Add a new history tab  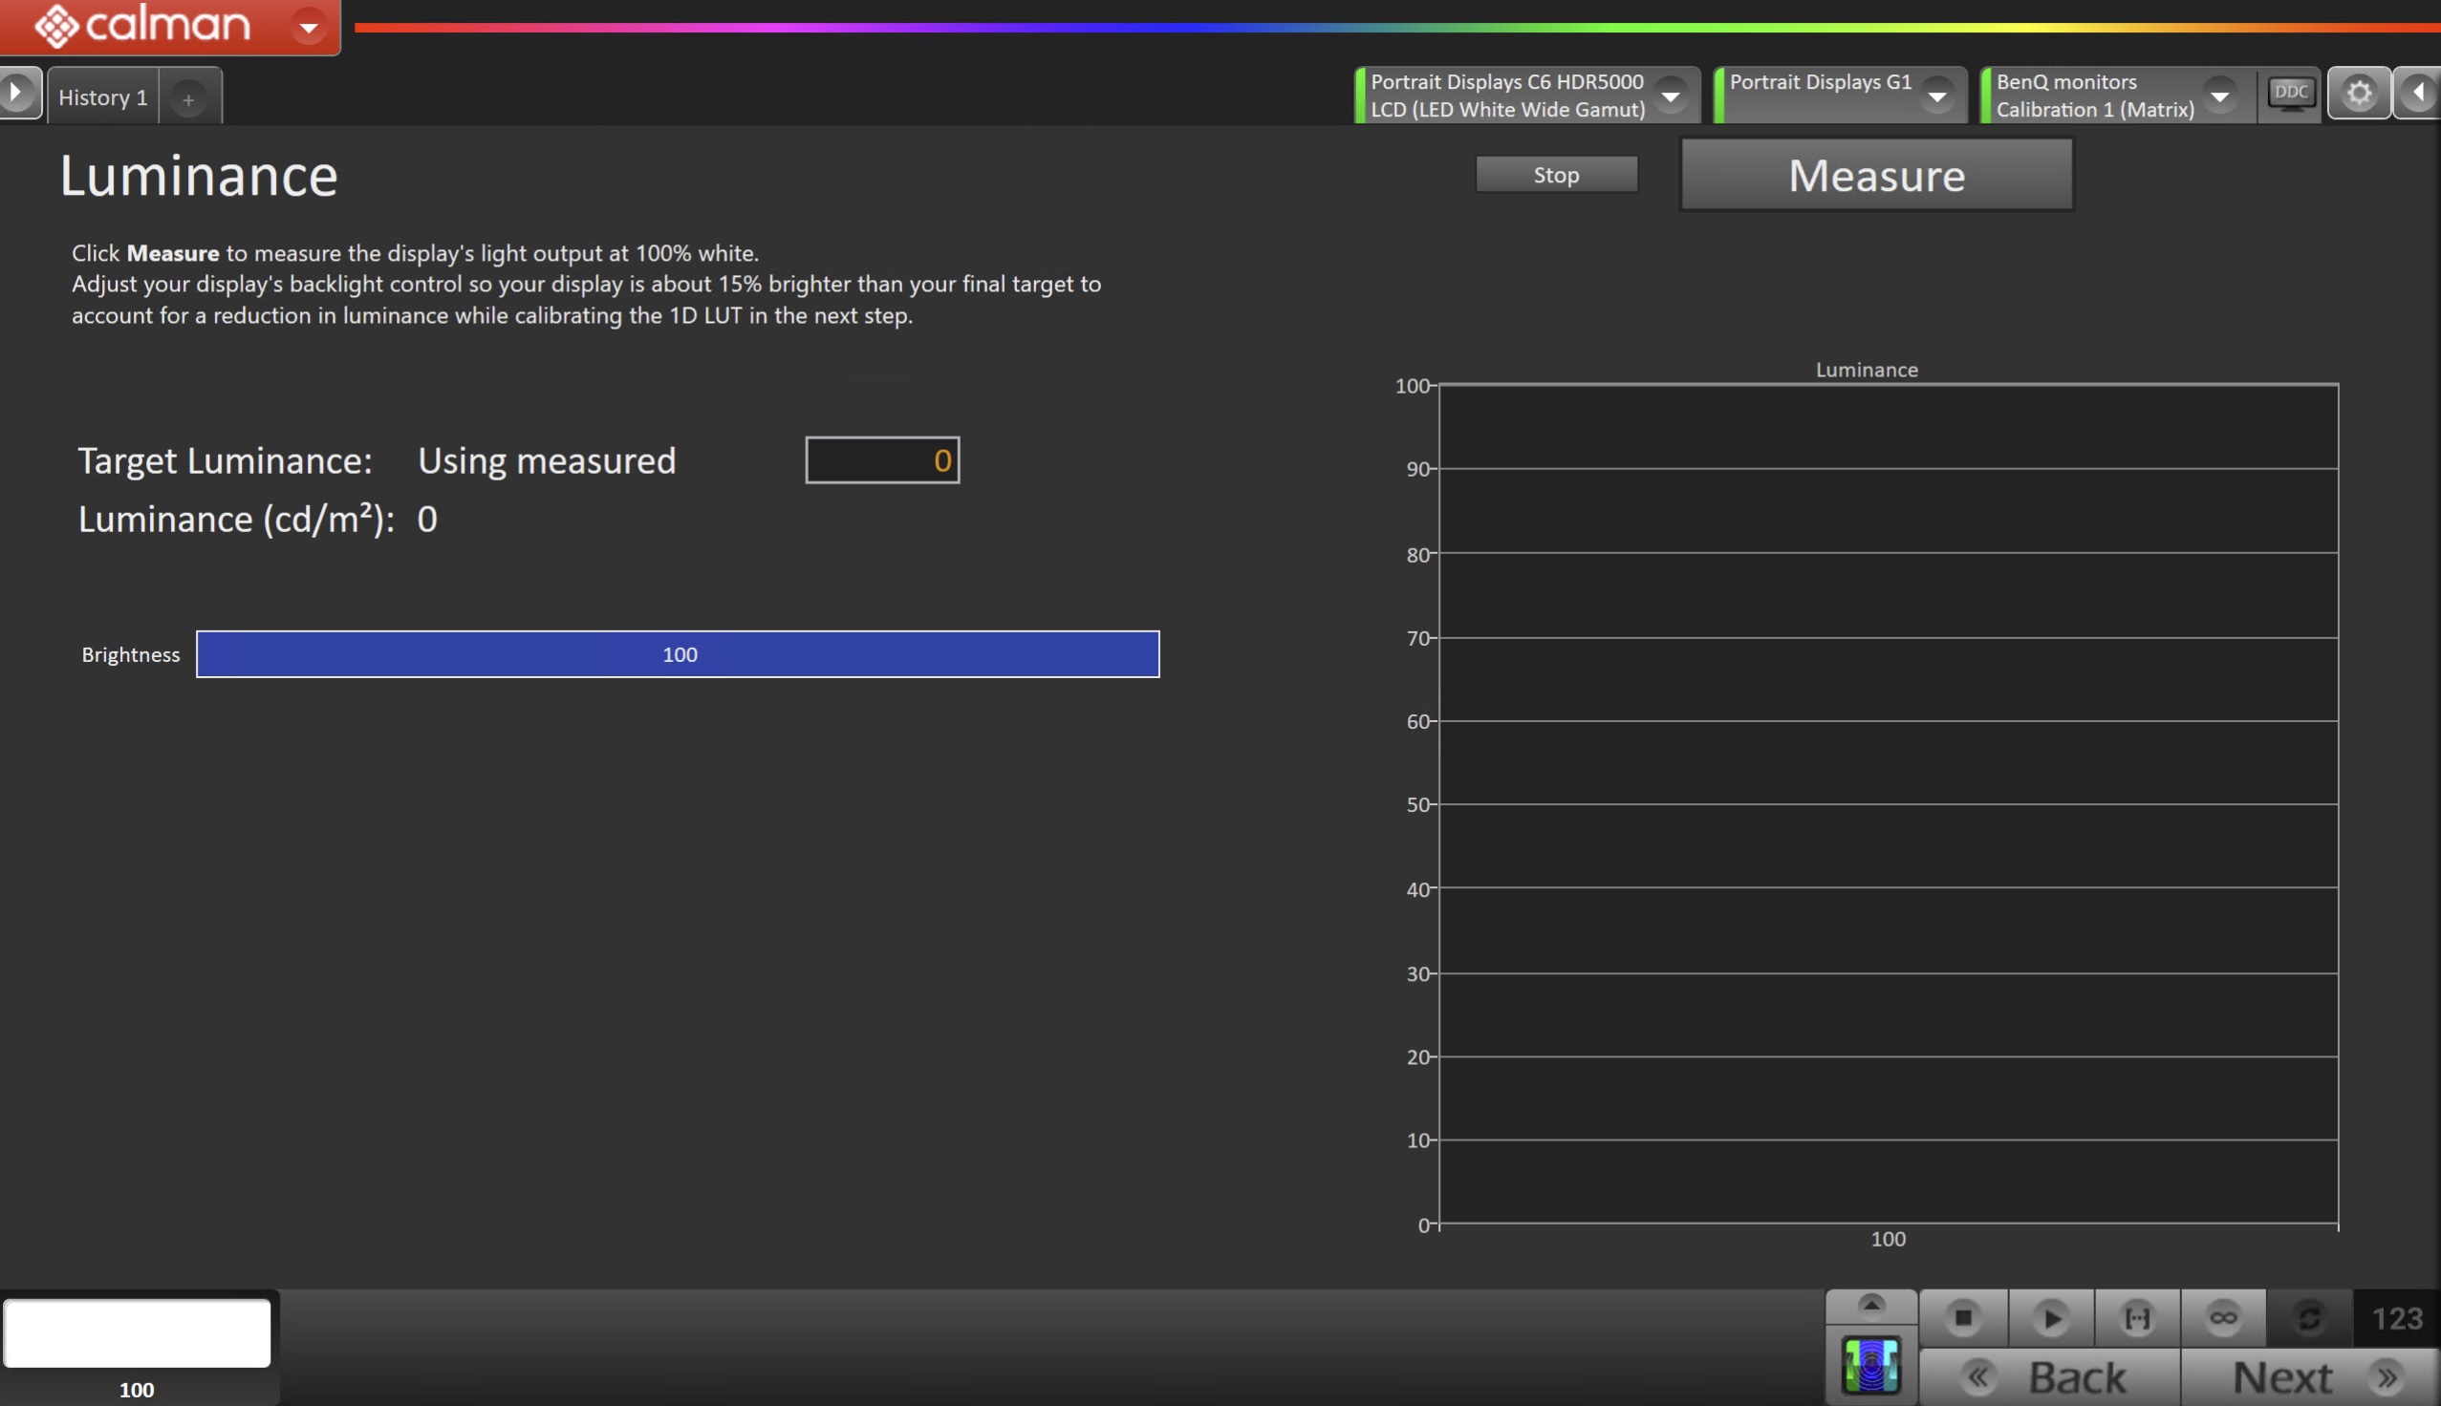coord(188,99)
